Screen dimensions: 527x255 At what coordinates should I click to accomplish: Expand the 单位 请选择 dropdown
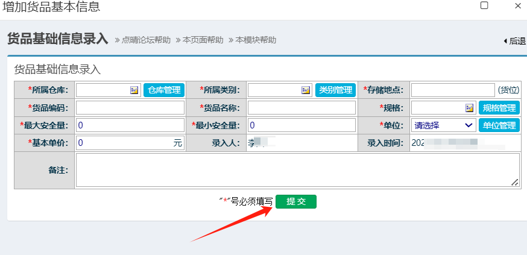444,125
